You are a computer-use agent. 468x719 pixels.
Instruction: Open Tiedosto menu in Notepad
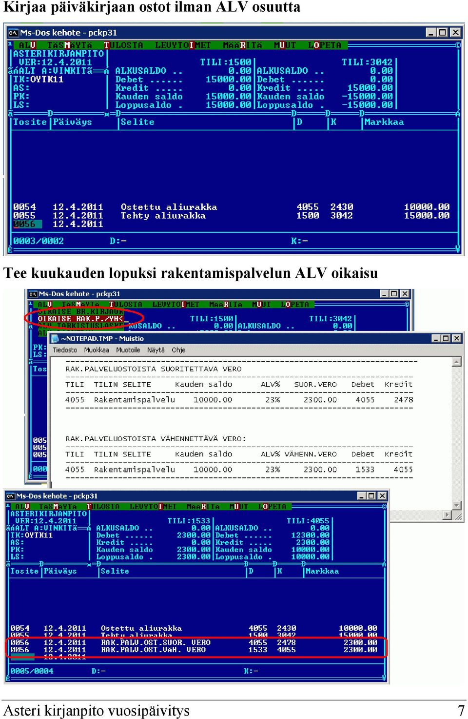pos(65,350)
